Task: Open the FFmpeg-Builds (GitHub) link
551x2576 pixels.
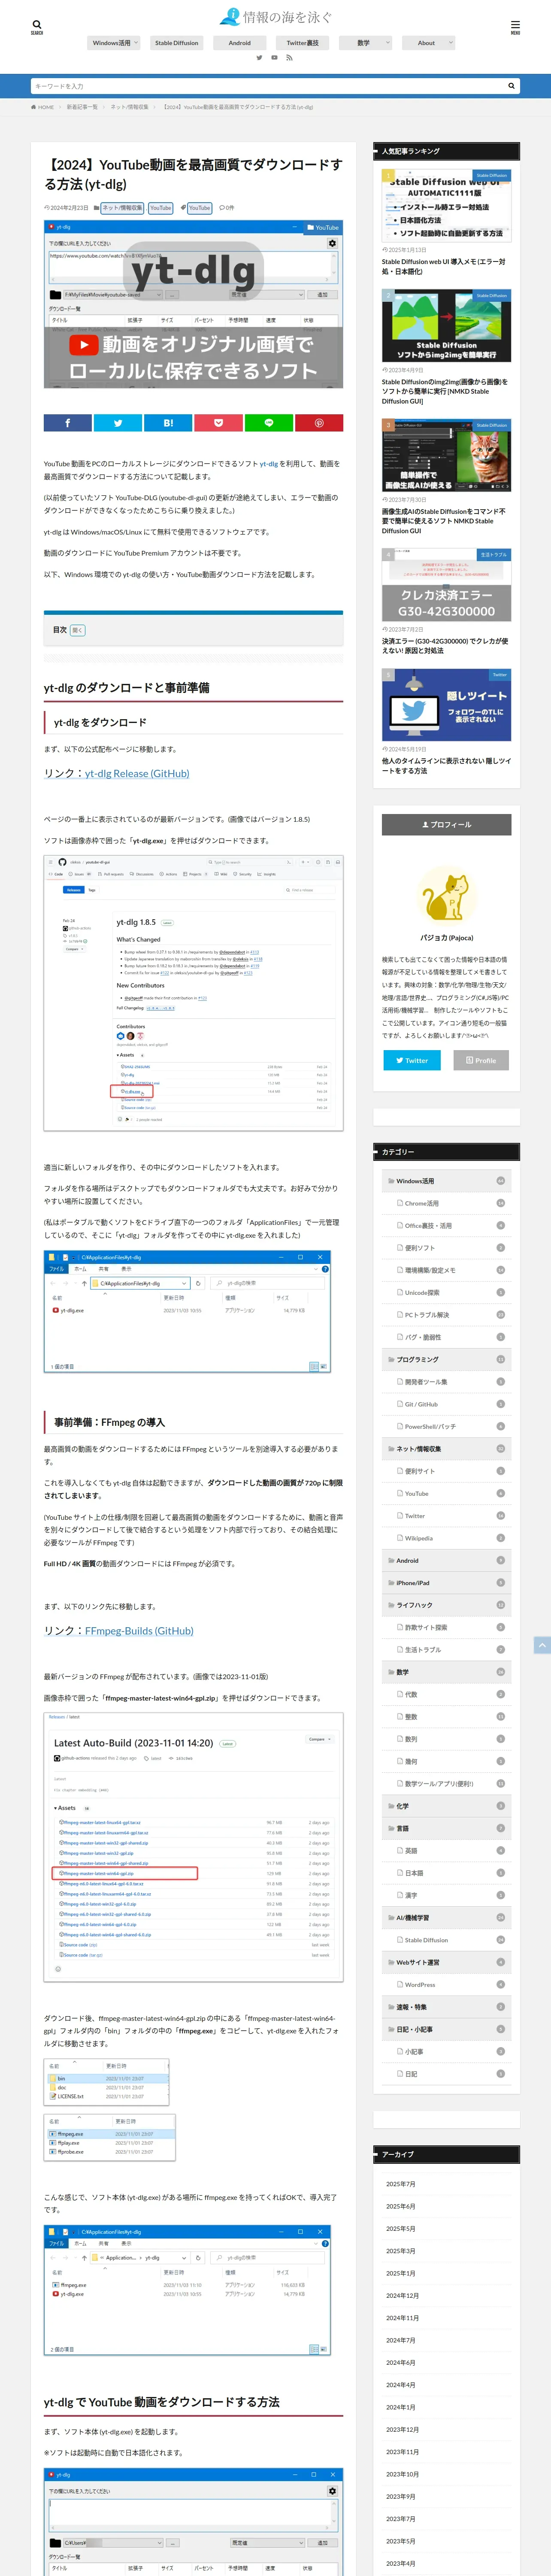Action: coord(139,1631)
